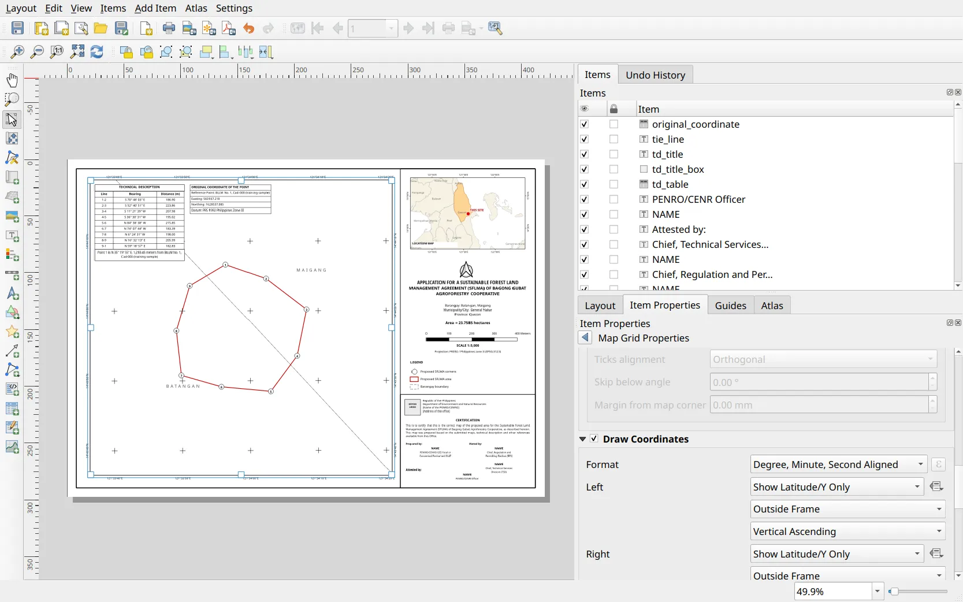Select the Edit Nodes Item tool
Screen dimensions: 963x602
12,158
